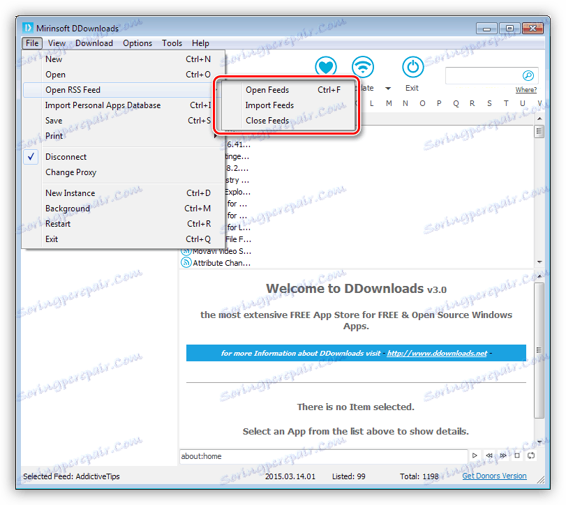
Task: Click the browser stop (square) button
Action: point(517,455)
